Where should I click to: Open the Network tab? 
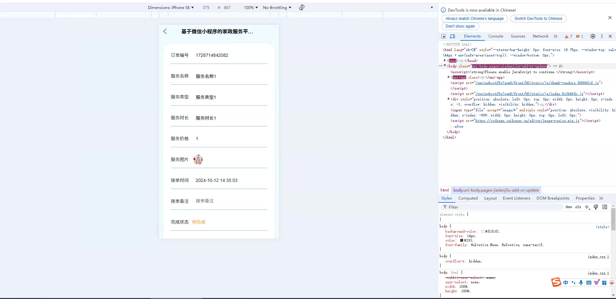click(541, 36)
